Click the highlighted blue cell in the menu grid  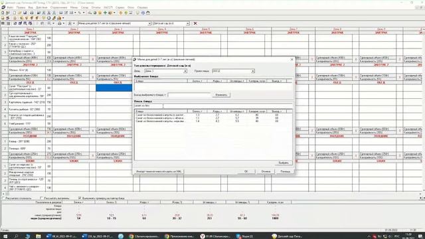(114, 88)
